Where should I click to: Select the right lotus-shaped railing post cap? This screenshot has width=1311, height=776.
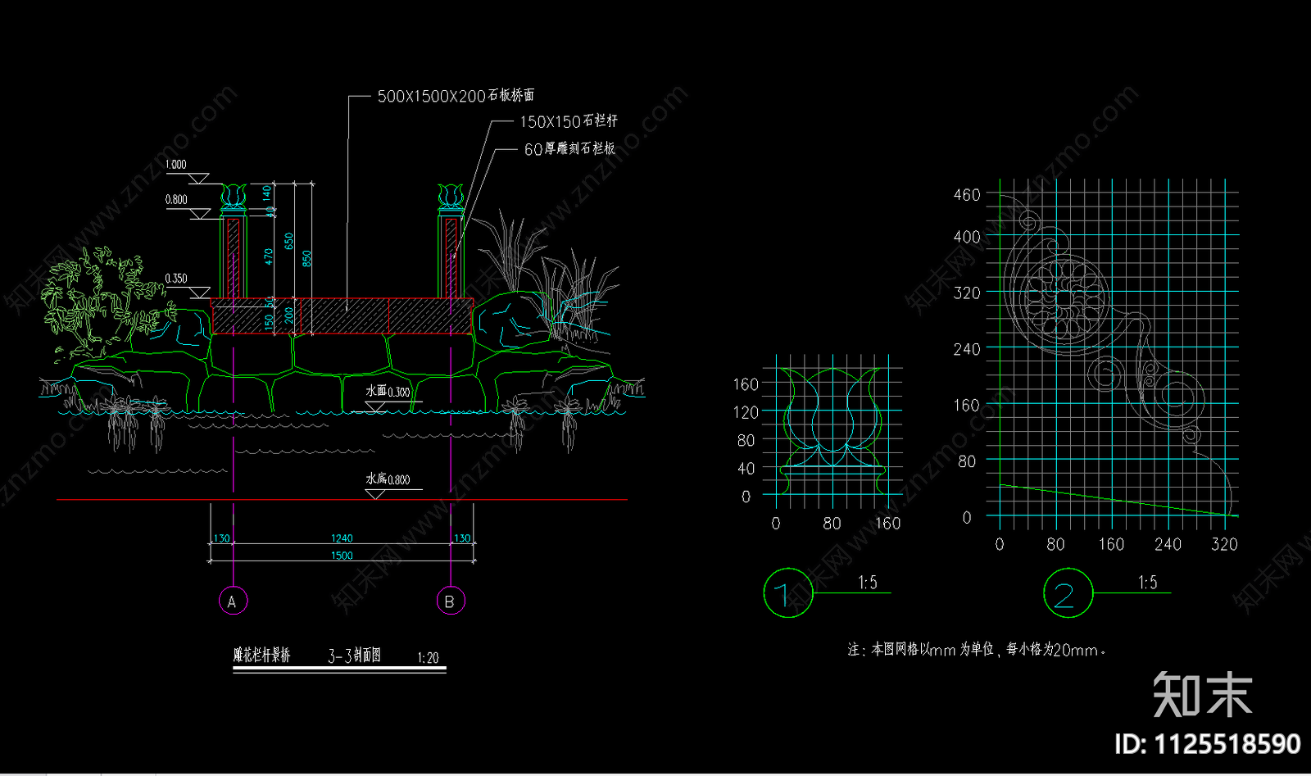(450, 197)
